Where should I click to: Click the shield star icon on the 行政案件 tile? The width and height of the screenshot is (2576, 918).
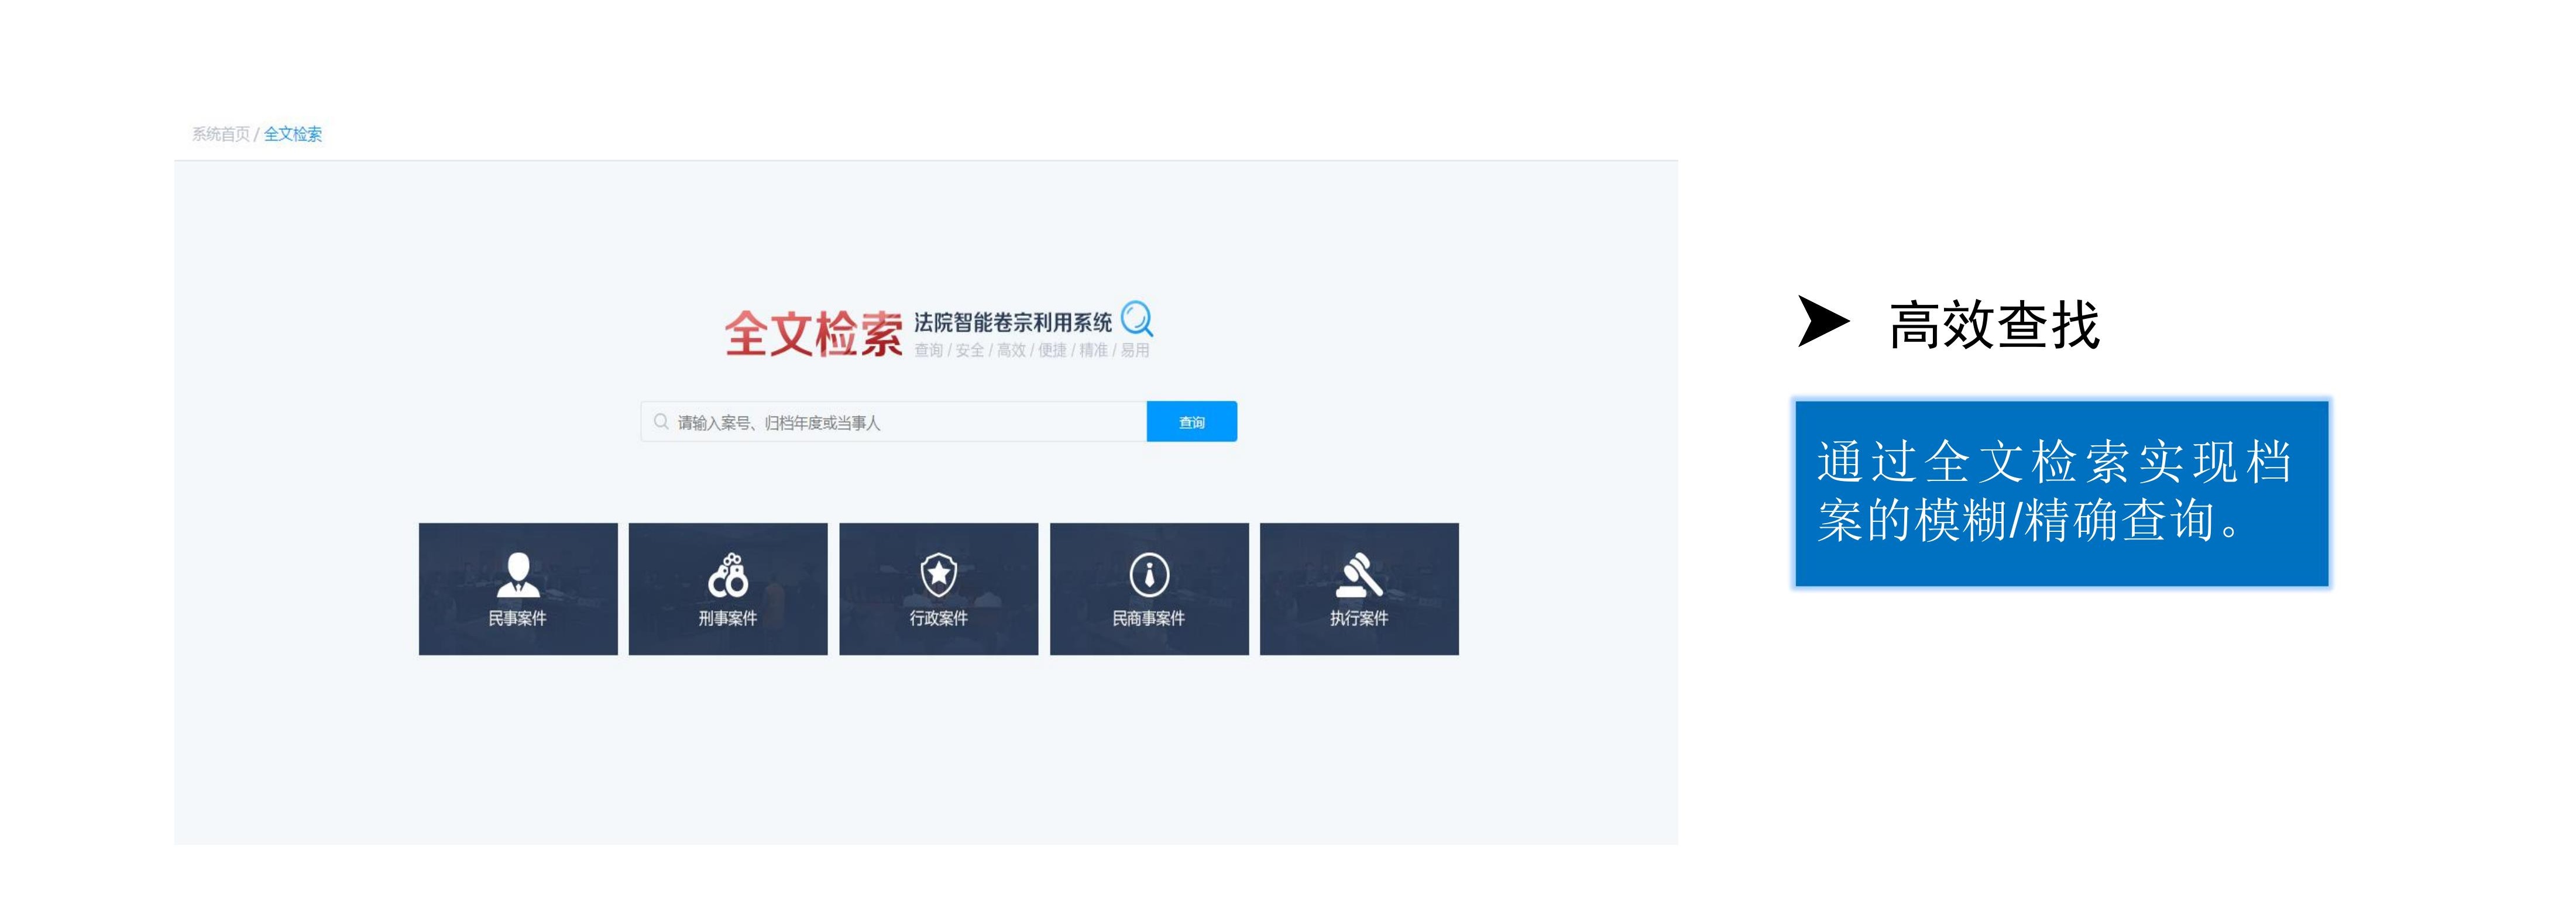click(x=938, y=574)
